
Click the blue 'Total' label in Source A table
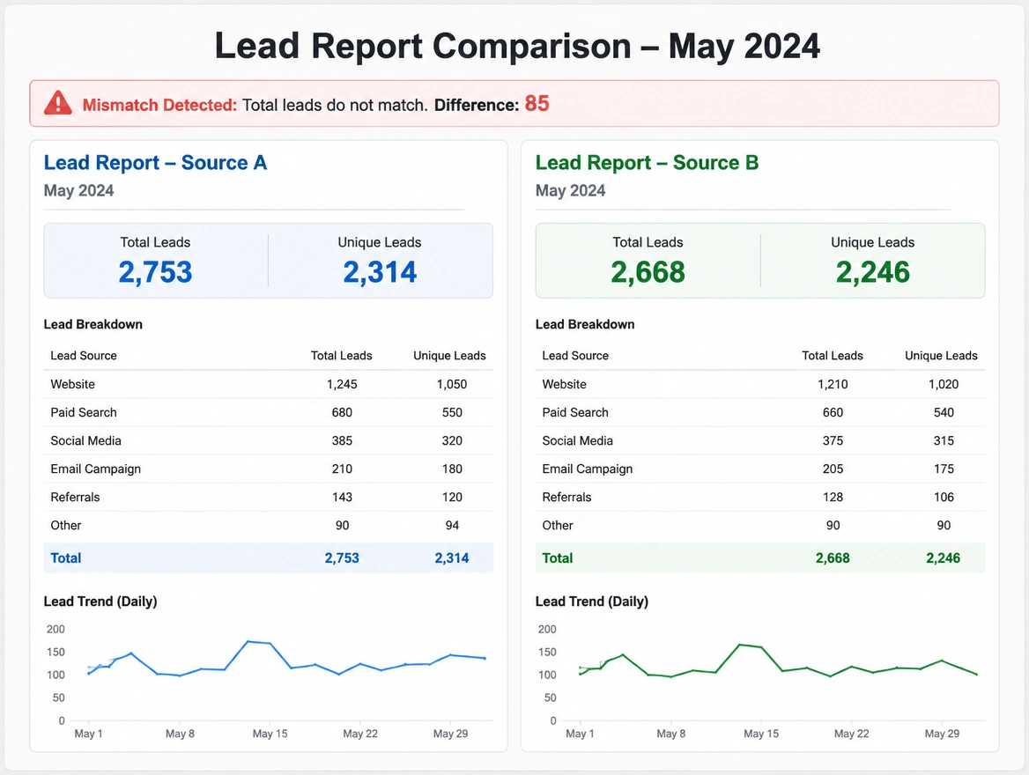[65, 557]
